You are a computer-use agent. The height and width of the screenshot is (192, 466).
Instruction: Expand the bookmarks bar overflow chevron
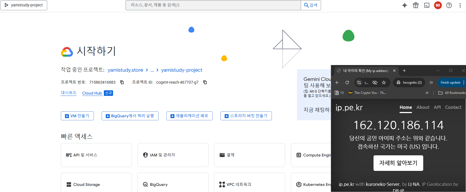(427, 93)
